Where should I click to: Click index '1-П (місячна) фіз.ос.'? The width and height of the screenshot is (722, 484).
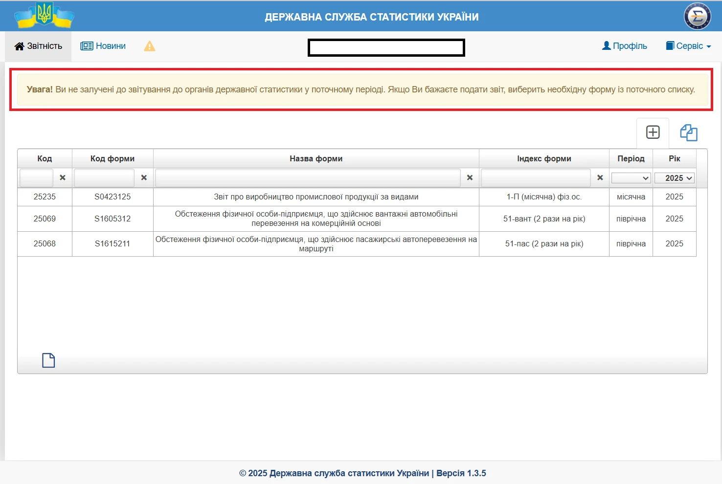[x=544, y=197]
